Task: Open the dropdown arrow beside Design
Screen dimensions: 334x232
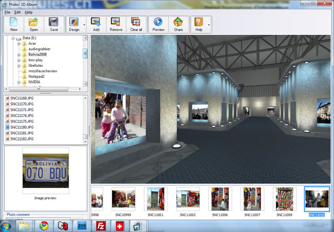Action: (84, 25)
